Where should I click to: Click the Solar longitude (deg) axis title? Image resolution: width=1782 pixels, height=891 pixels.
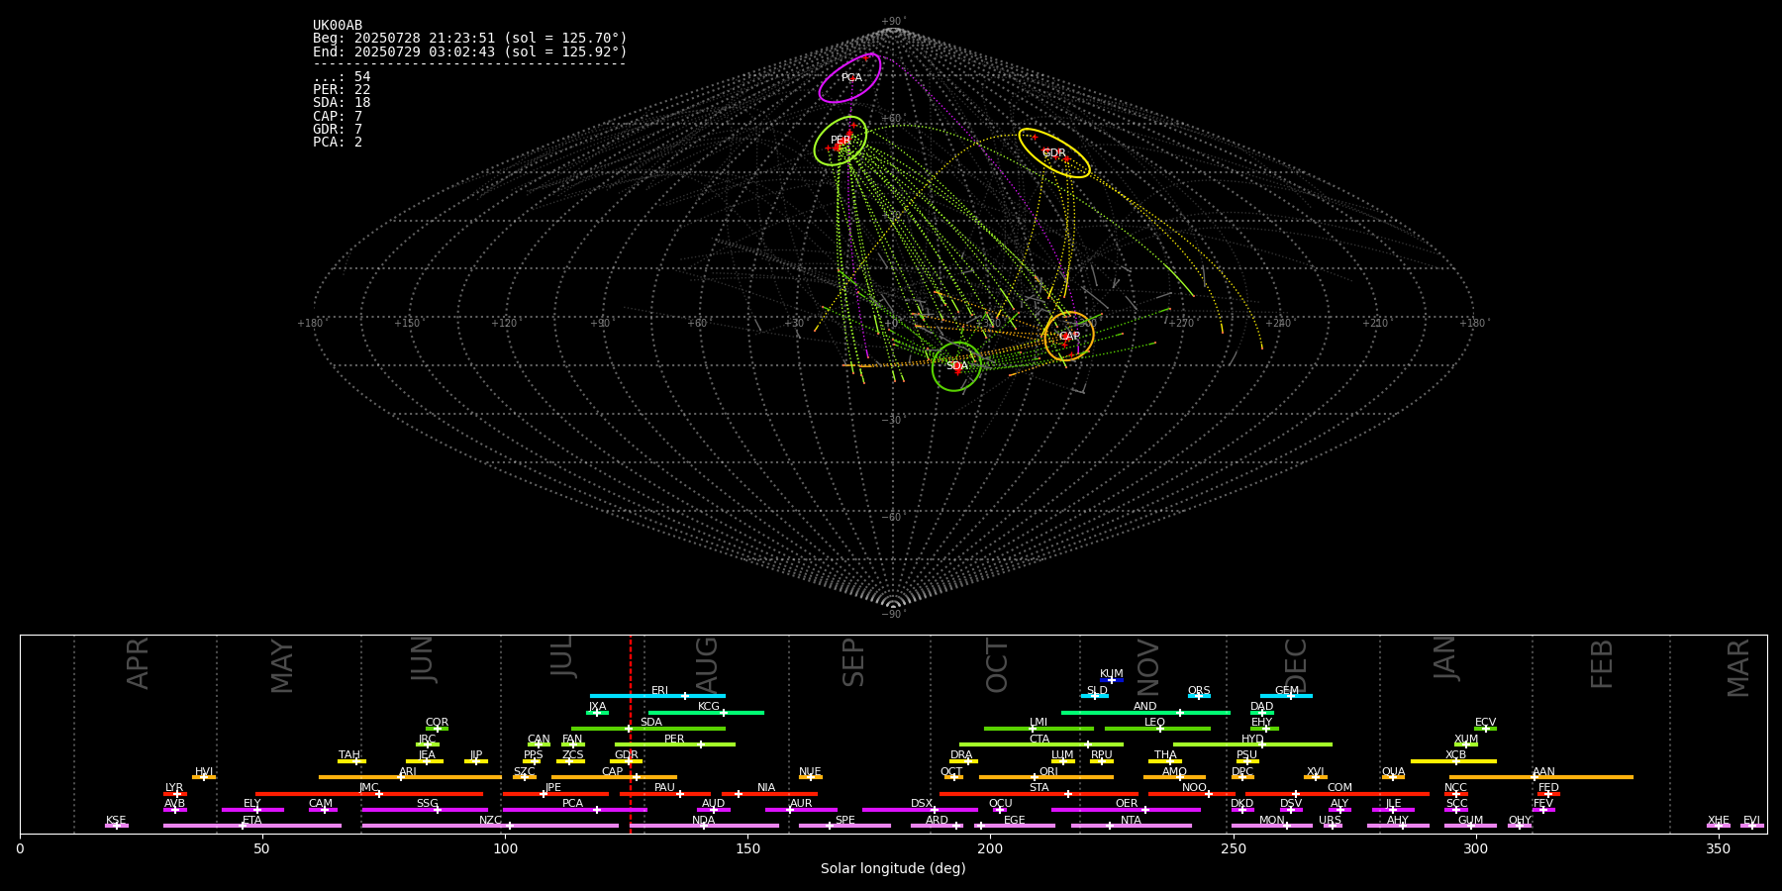click(893, 869)
